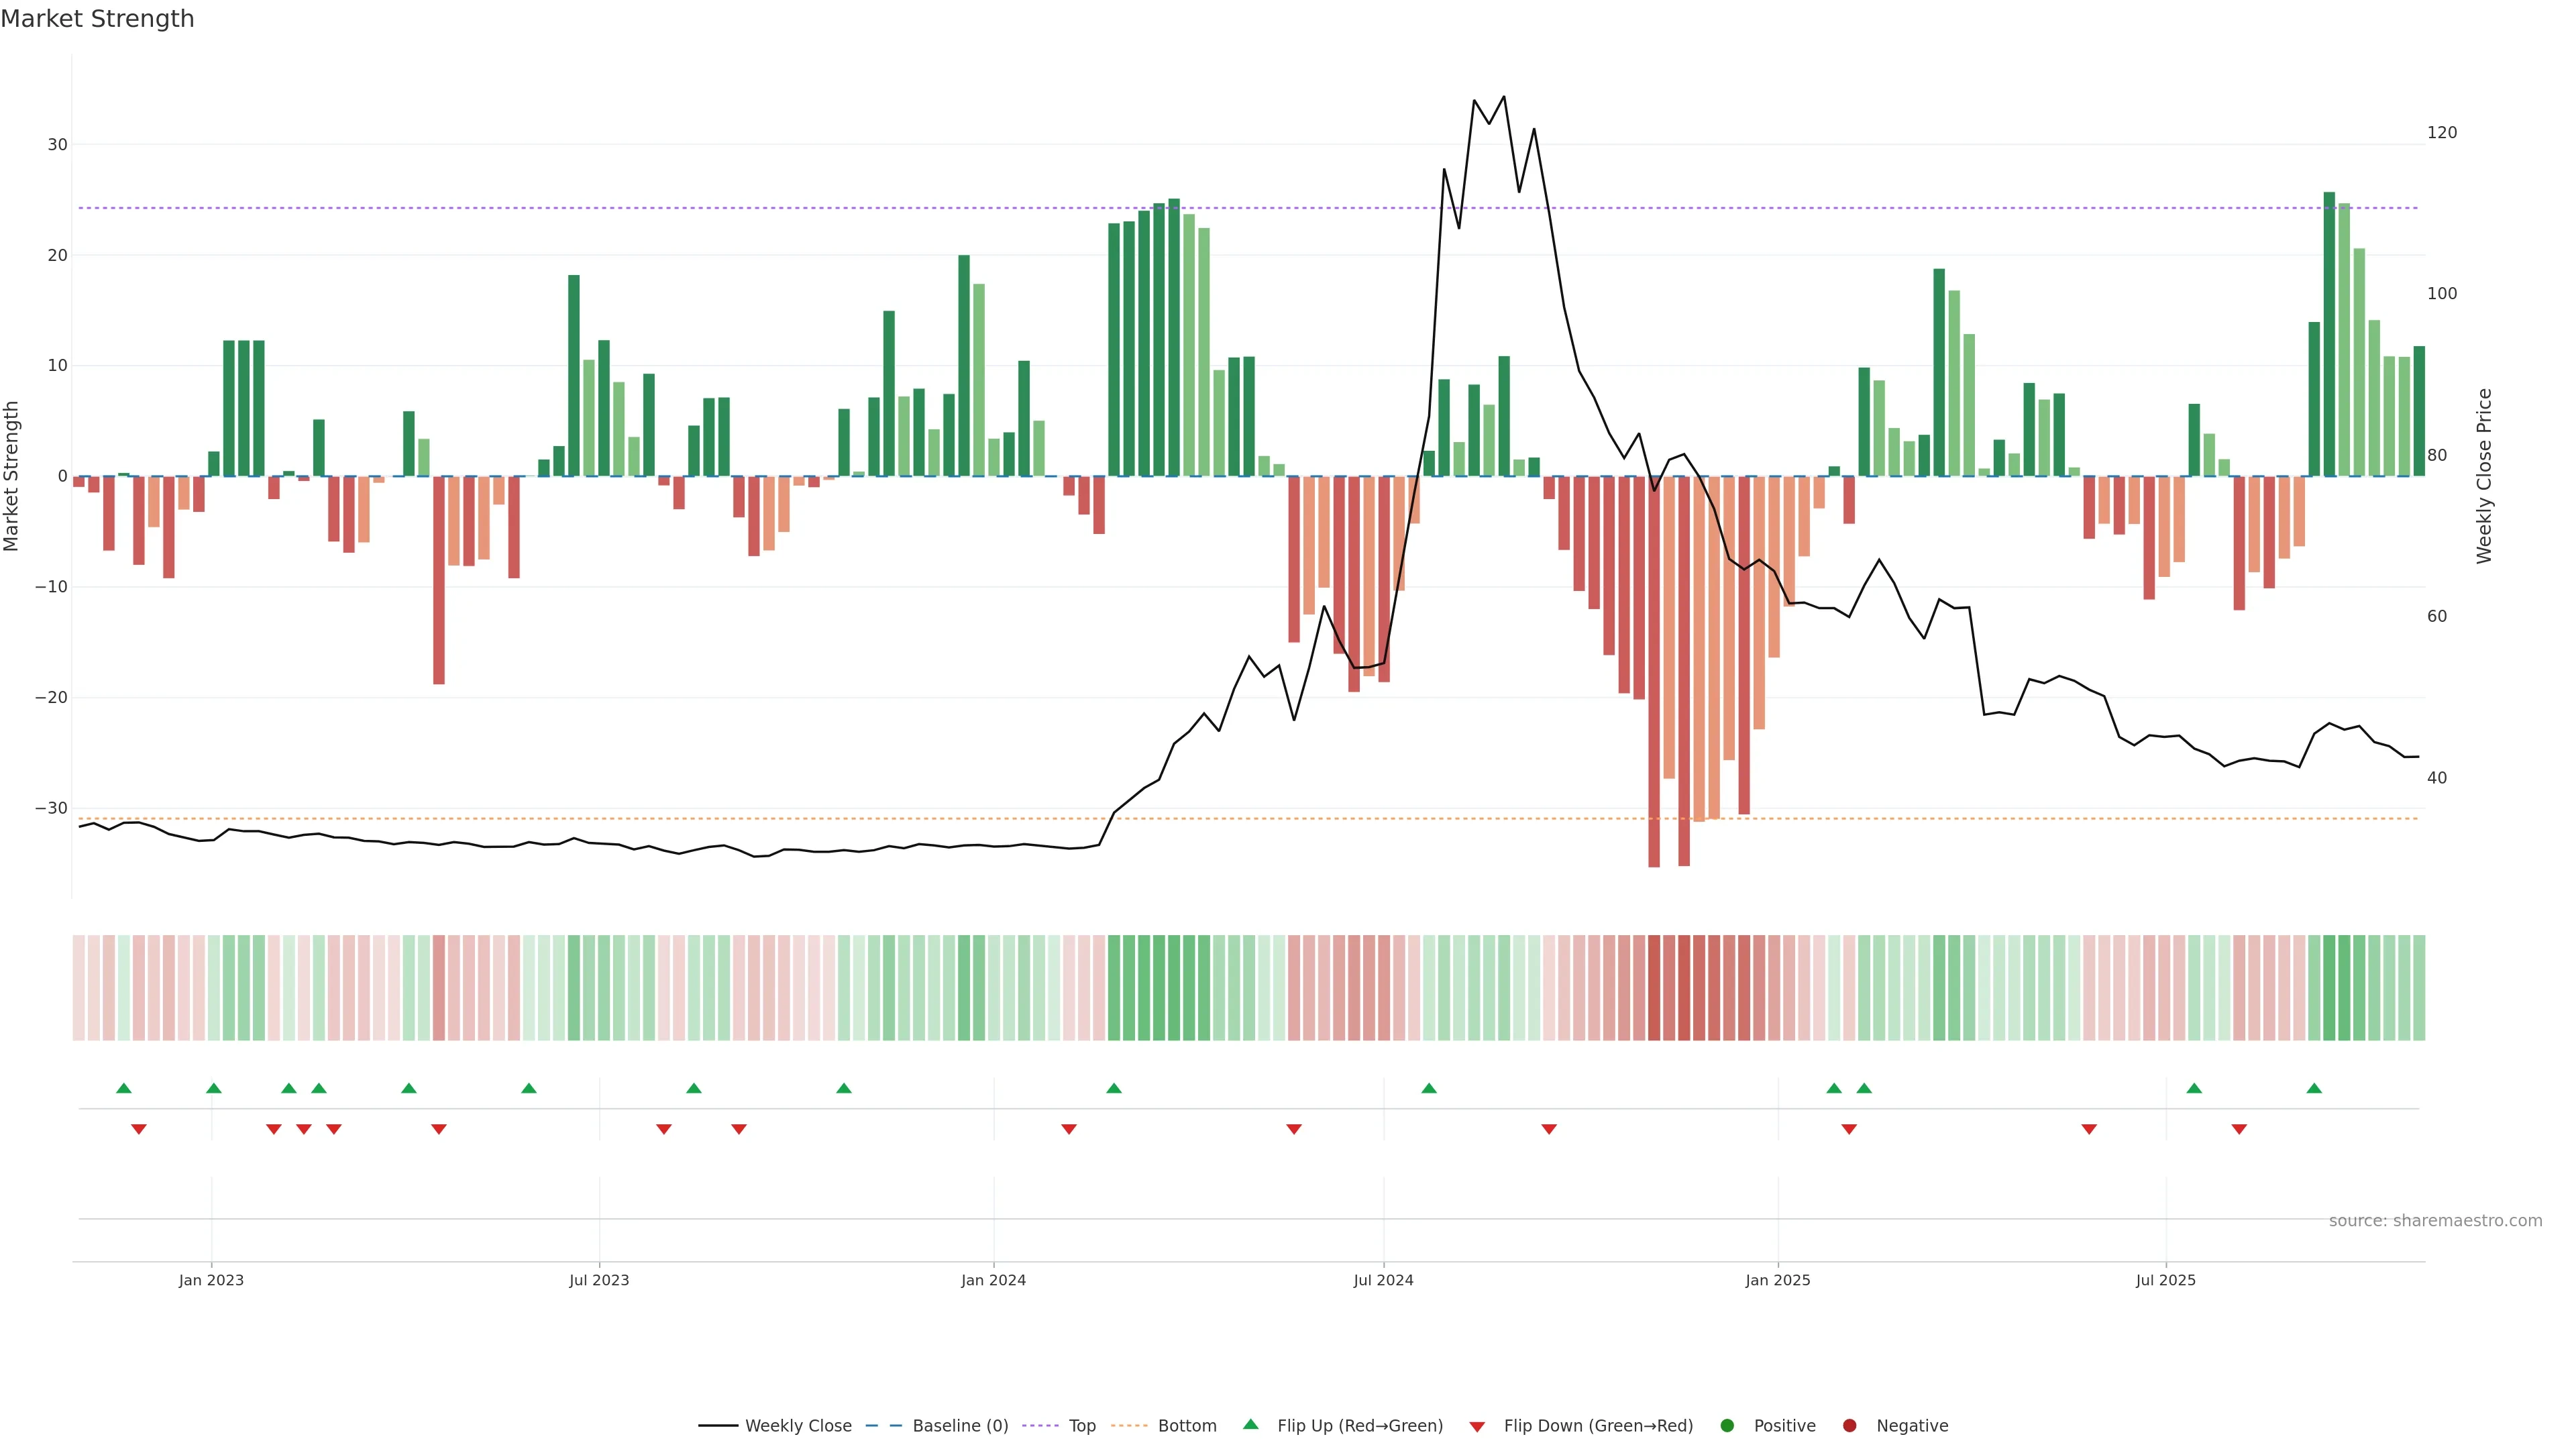Click the source: sharemaestro.com text
This screenshot has width=2576, height=1449.
(2435, 1221)
